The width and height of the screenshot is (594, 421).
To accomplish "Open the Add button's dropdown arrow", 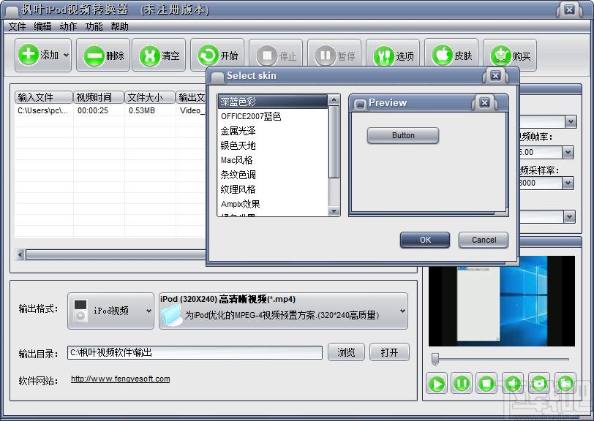I will pos(67,56).
